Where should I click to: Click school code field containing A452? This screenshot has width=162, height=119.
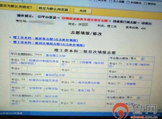tap(39, 96)
